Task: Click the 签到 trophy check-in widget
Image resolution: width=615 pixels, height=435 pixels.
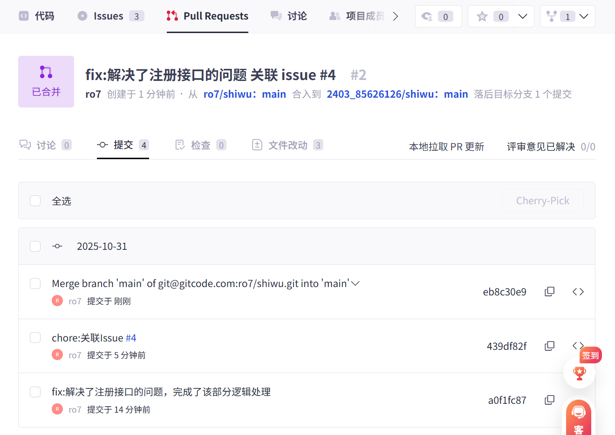Action: tap(580, 372)
